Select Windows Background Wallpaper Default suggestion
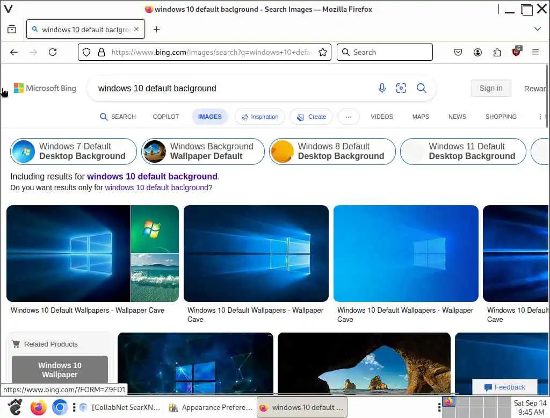The image size is (550, 418). click(x=202, y=152)
